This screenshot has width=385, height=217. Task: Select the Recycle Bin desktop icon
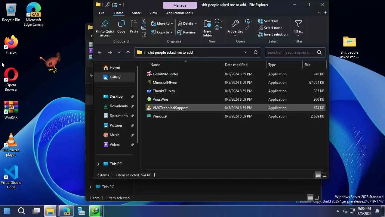[11, 12]
